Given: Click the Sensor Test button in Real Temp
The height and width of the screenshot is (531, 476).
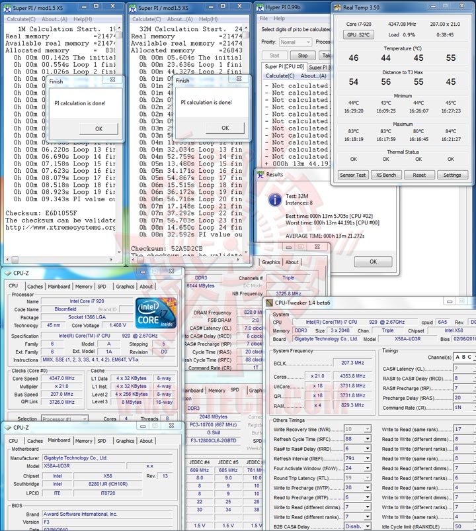Looking at the screenshot, I should click(352, 175).
